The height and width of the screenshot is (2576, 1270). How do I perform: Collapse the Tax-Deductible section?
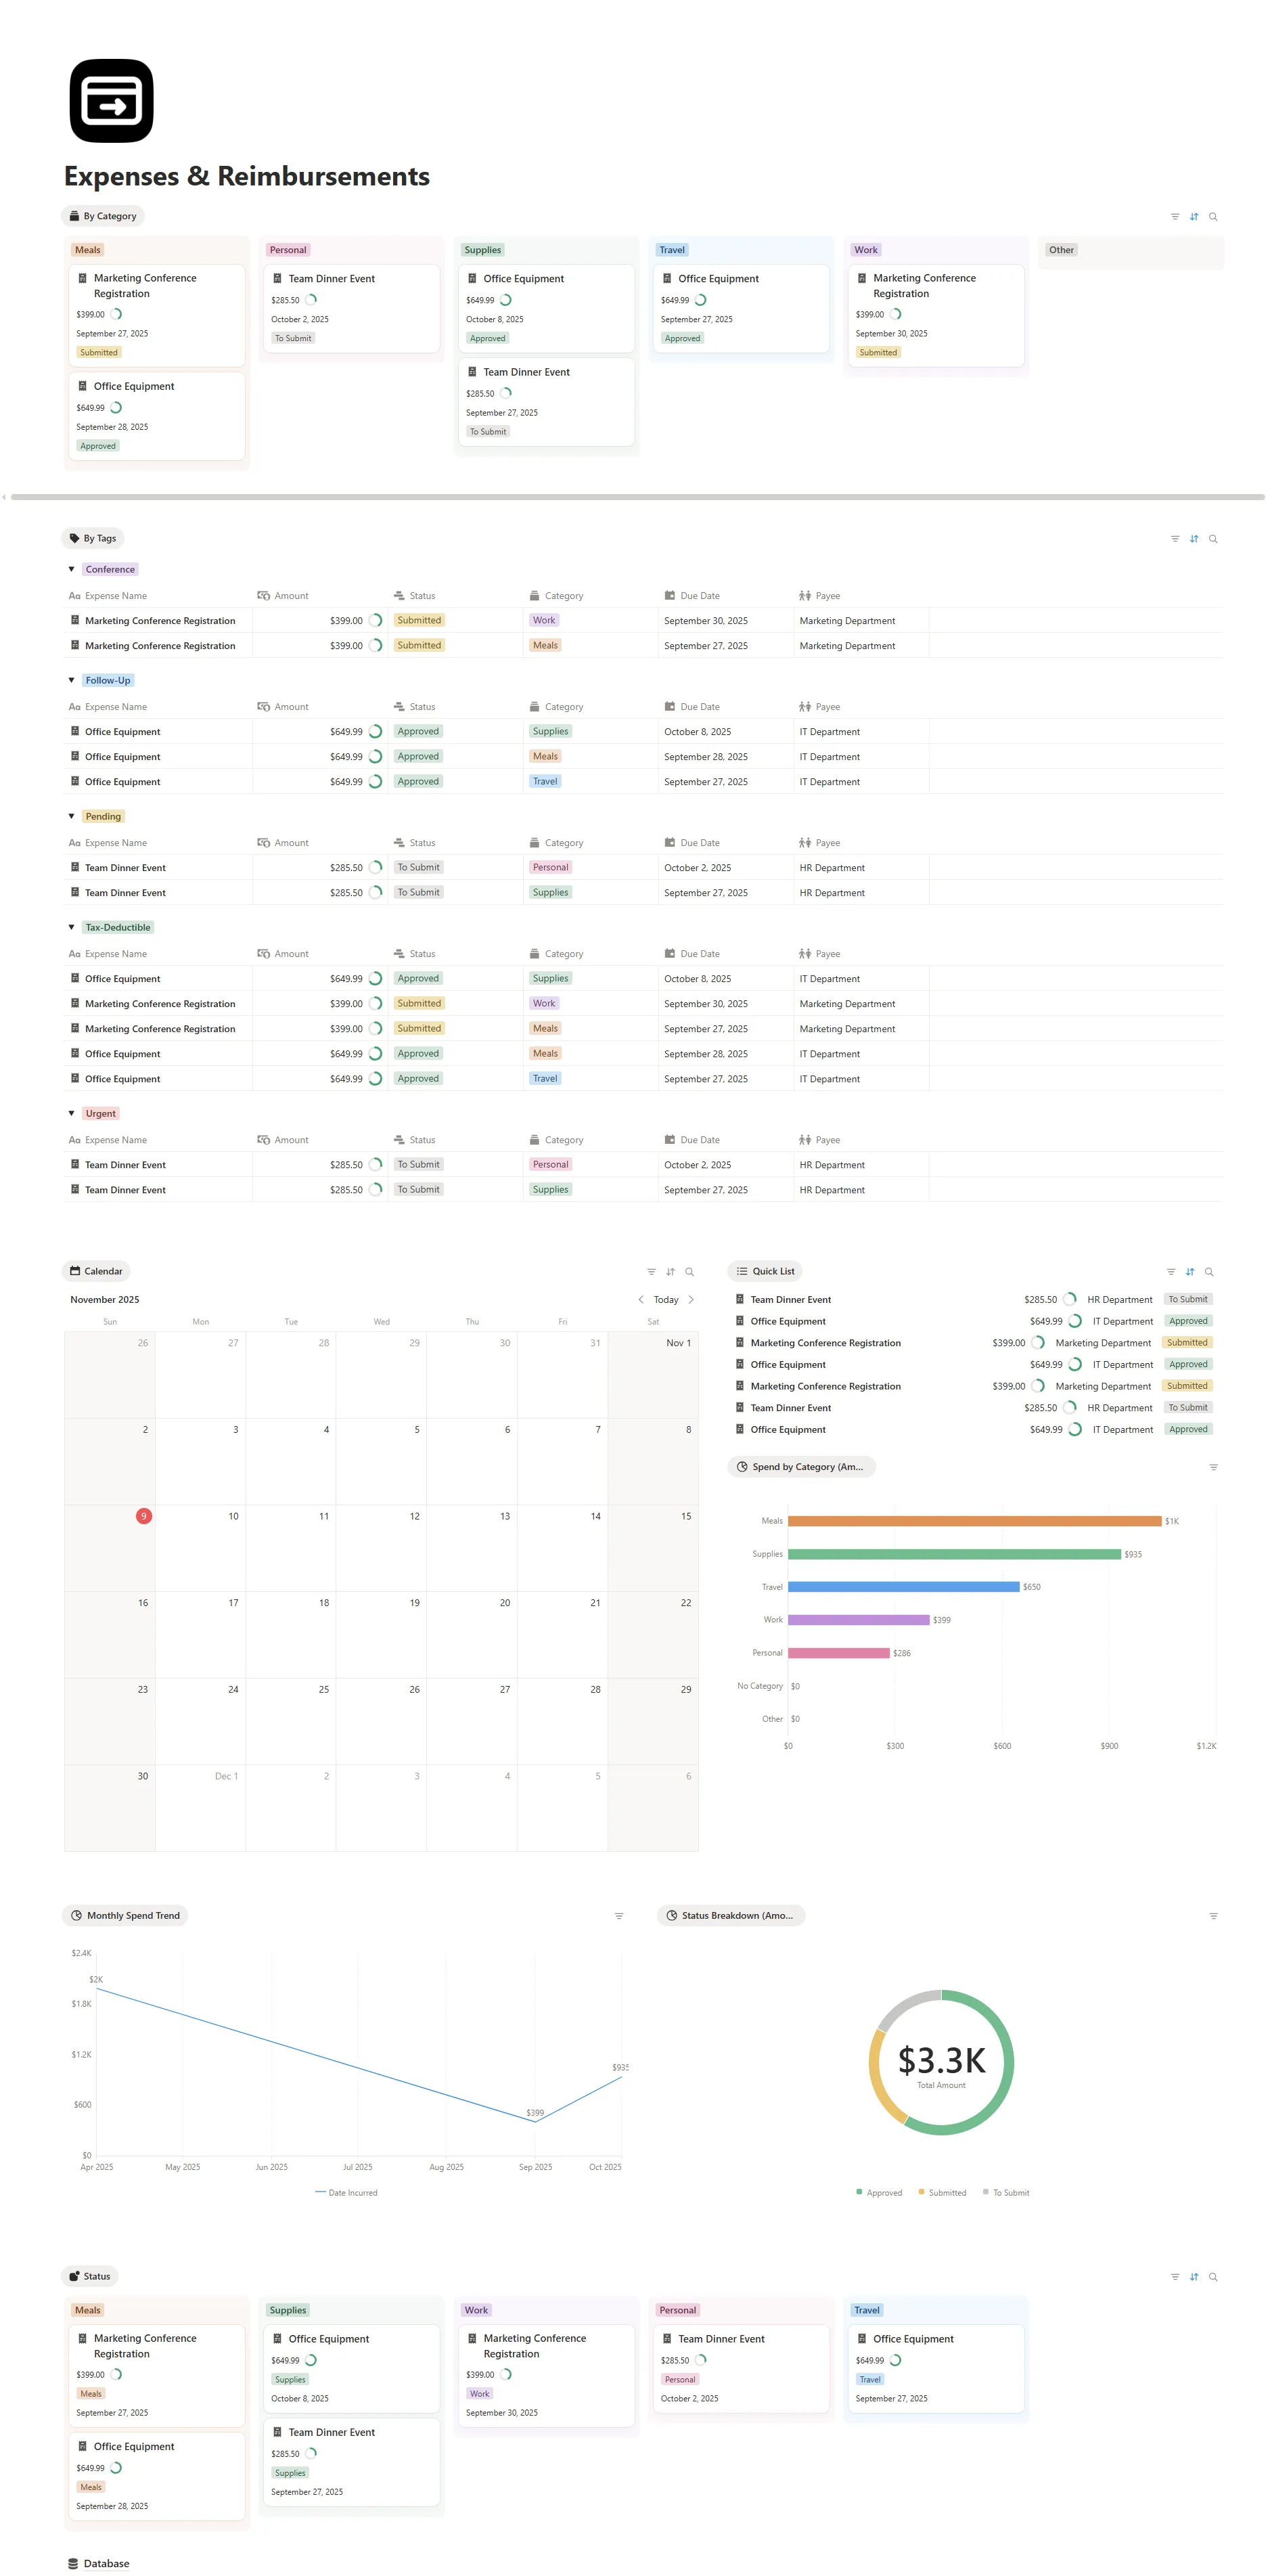point(71,927)
